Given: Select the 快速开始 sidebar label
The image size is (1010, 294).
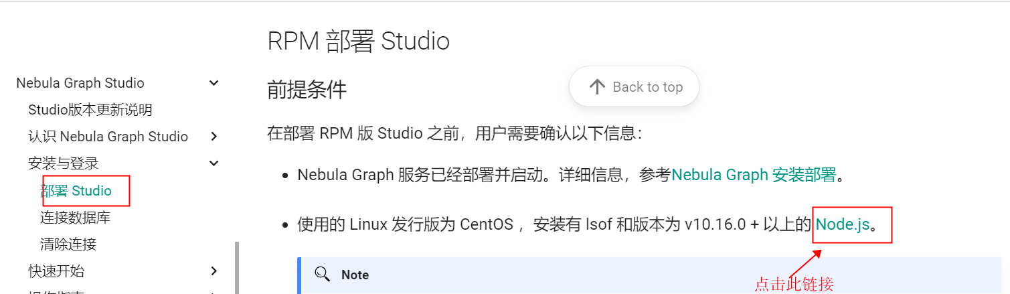Looking at the screenshot, I should coord(56,271).
